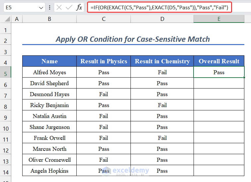Click the Enter checkmark formula icon

pyautogui.click(x=69, y=7)
